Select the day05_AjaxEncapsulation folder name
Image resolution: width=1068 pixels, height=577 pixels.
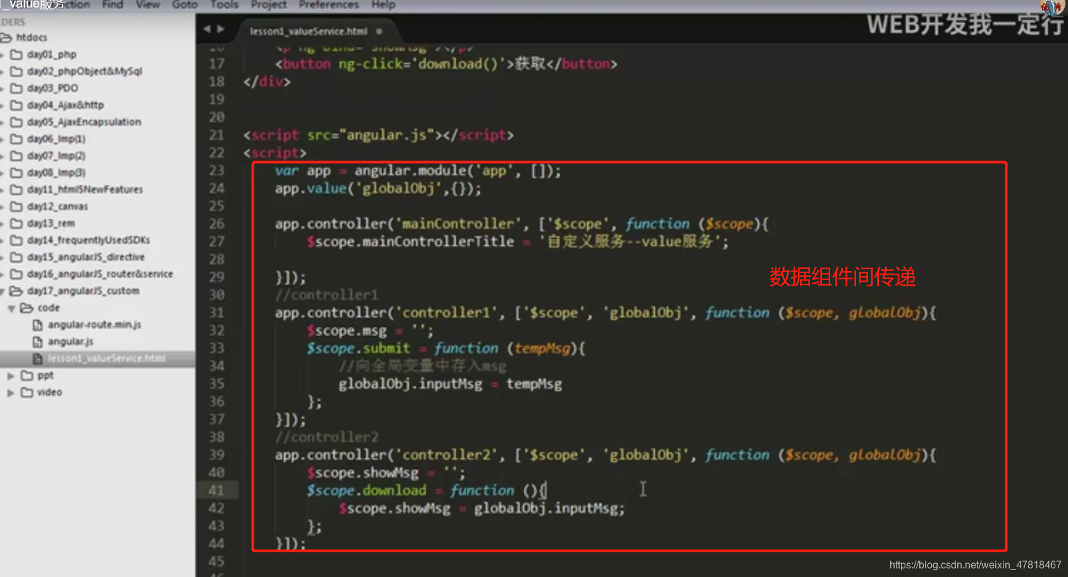click(x=84, y=122)
